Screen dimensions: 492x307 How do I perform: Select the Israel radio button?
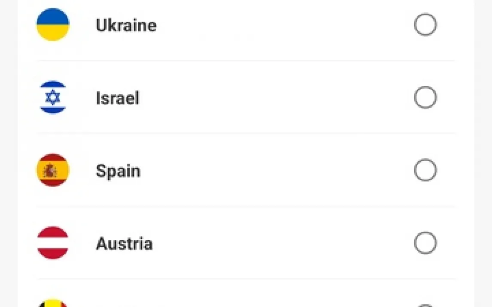tap(425, 97)
